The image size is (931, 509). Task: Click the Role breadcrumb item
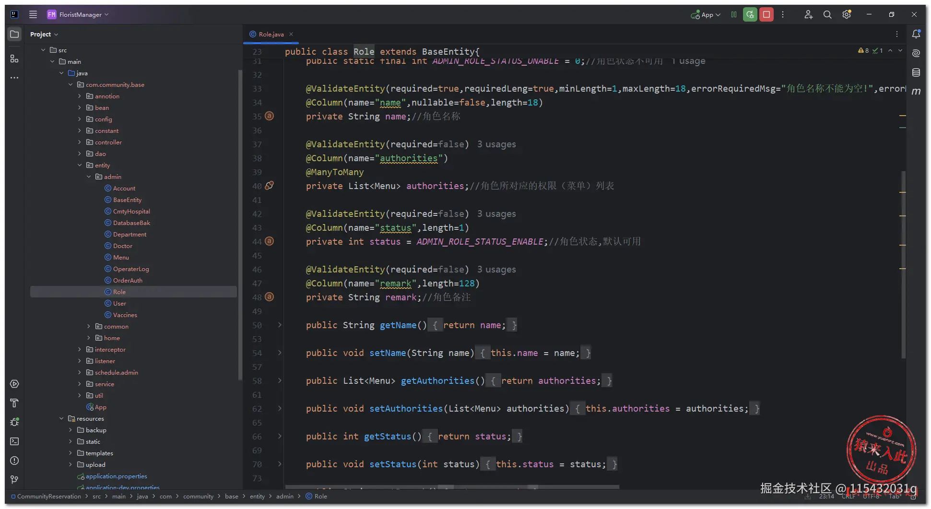321,496
